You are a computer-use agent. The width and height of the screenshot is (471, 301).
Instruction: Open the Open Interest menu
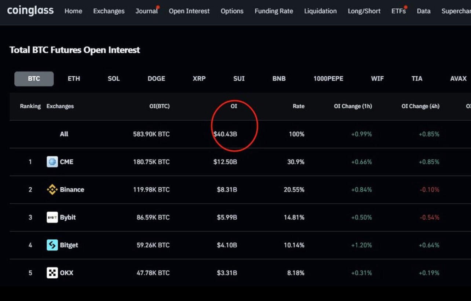pos(189,11)
